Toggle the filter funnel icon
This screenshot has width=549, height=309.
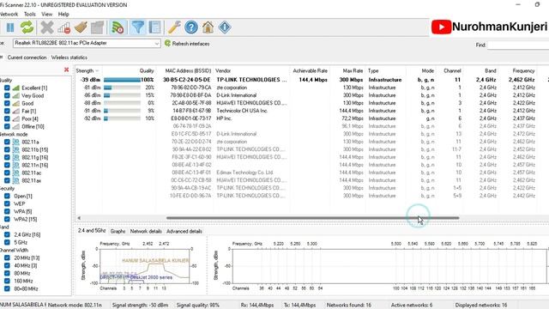[138, 27]
